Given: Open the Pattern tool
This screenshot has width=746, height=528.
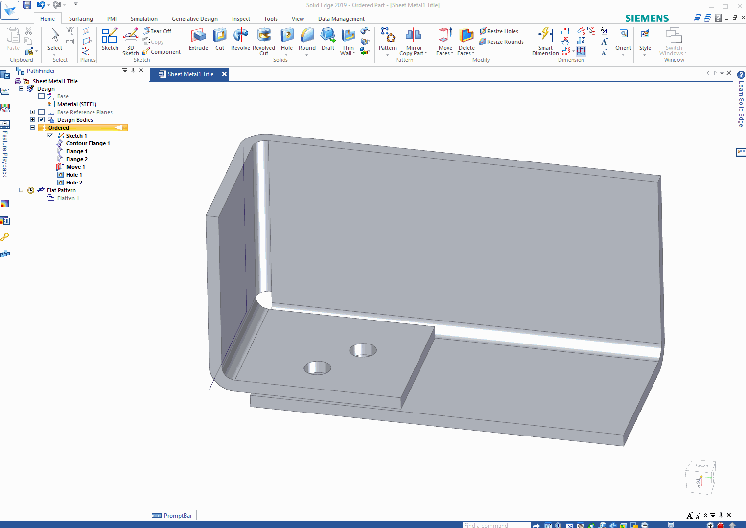Looking at the screenshot, I should (388, 39).
